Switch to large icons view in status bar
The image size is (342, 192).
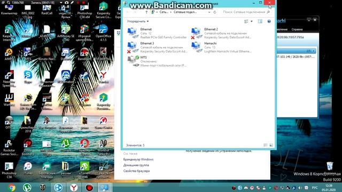271,145
